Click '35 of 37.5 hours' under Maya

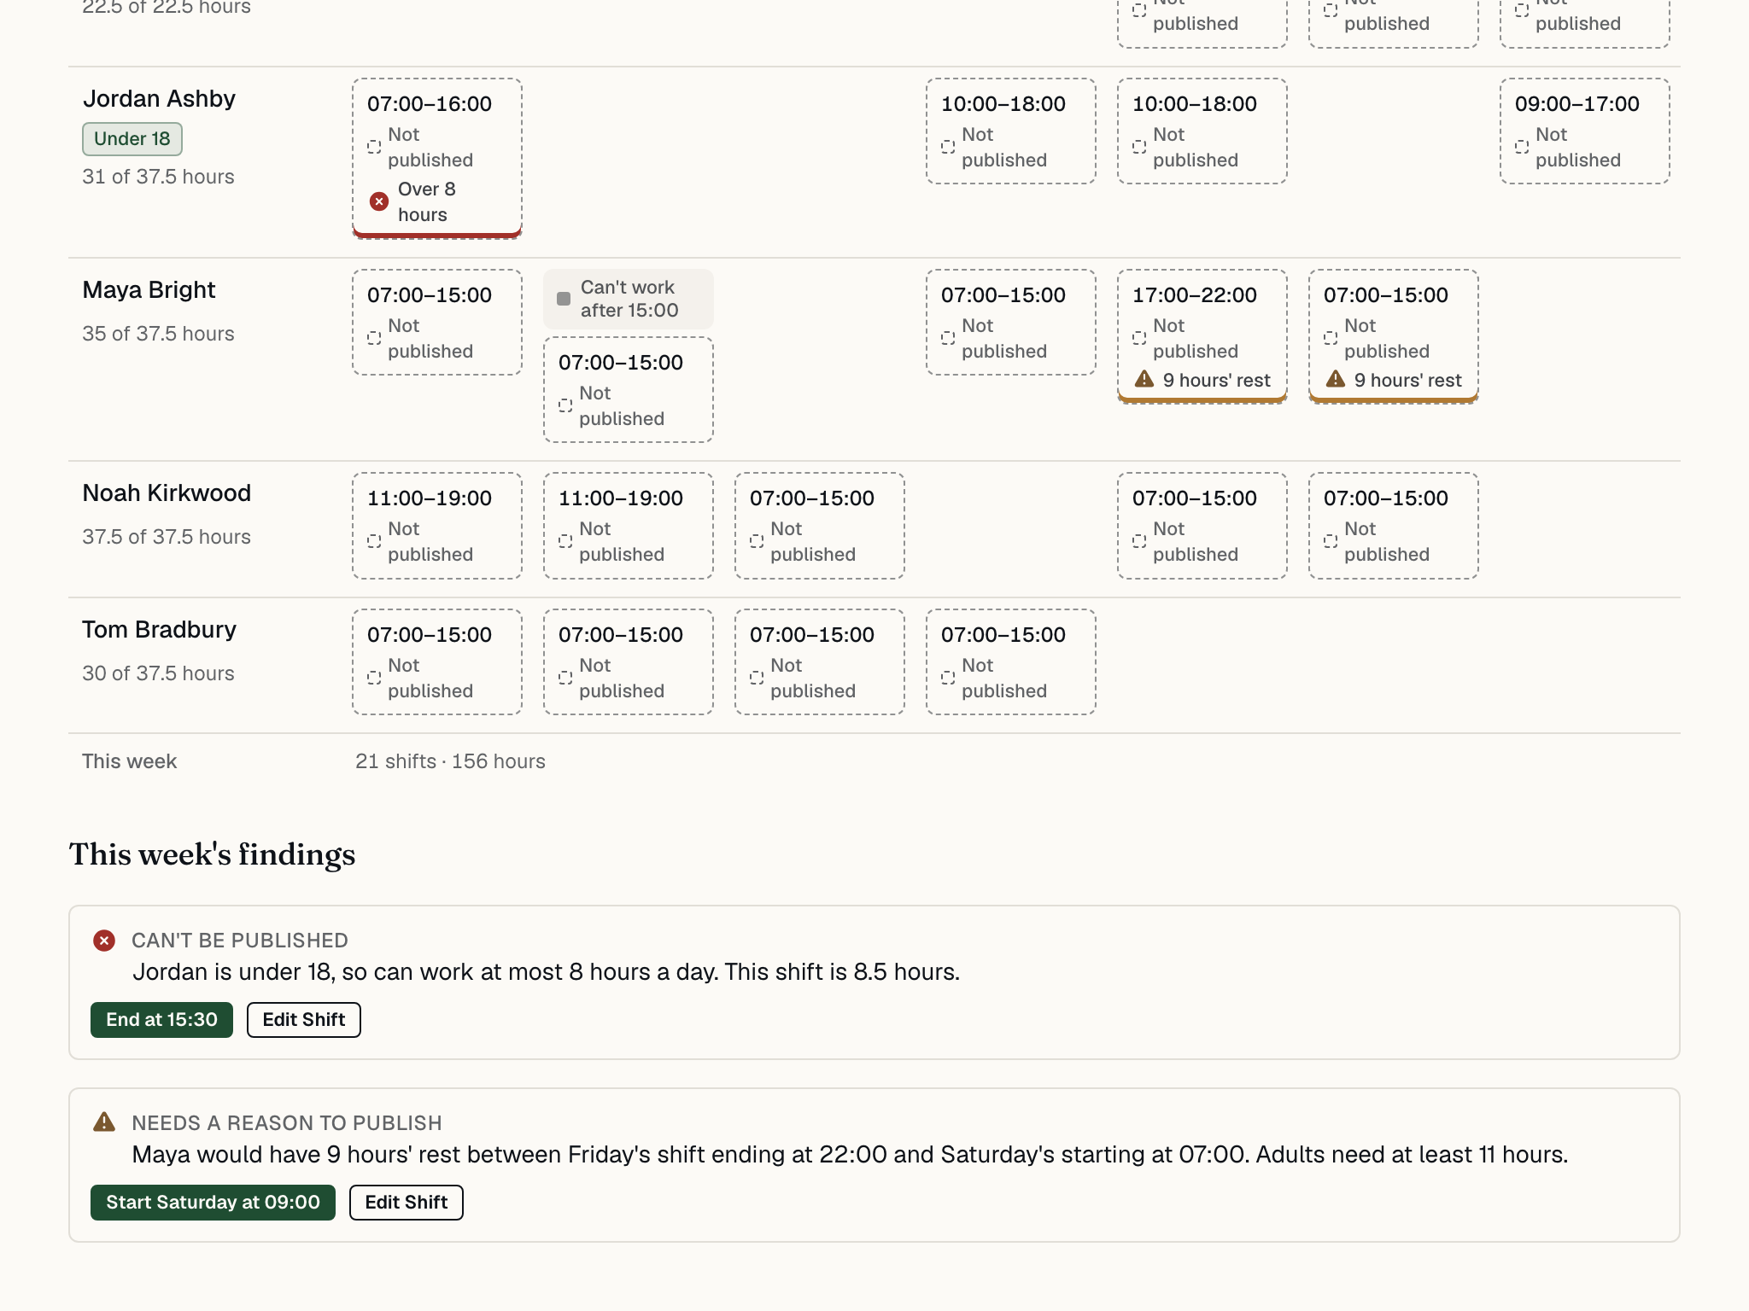[x=158, y=334]
